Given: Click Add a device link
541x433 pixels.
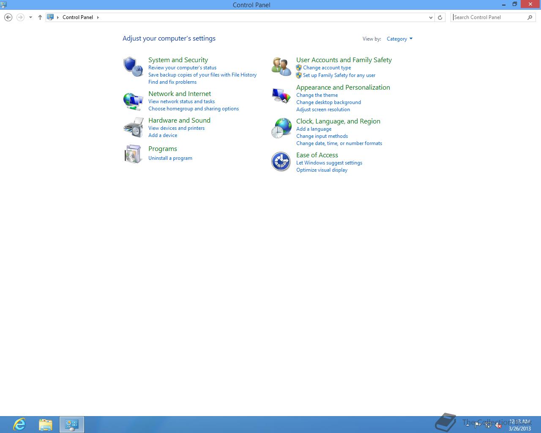Looking at the screenshot, I should [163, 135].
